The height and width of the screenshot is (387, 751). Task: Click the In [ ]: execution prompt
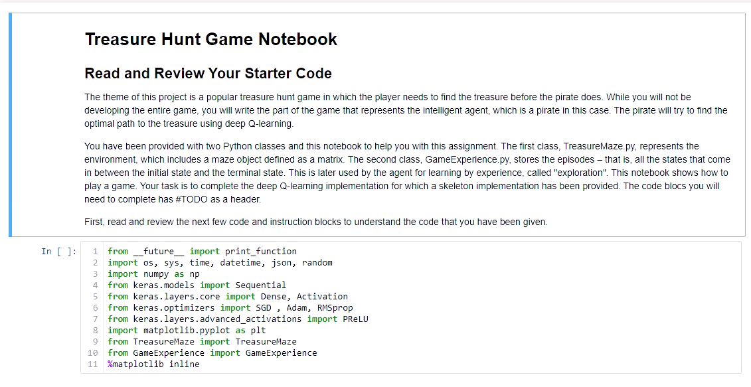(59, 251)
